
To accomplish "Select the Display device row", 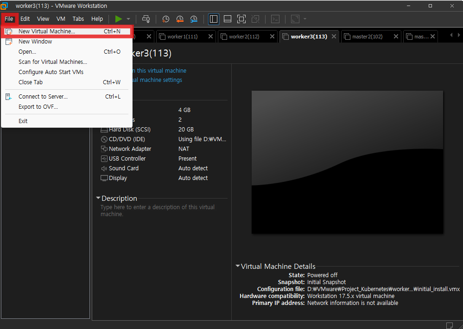I will coord(164,178).
